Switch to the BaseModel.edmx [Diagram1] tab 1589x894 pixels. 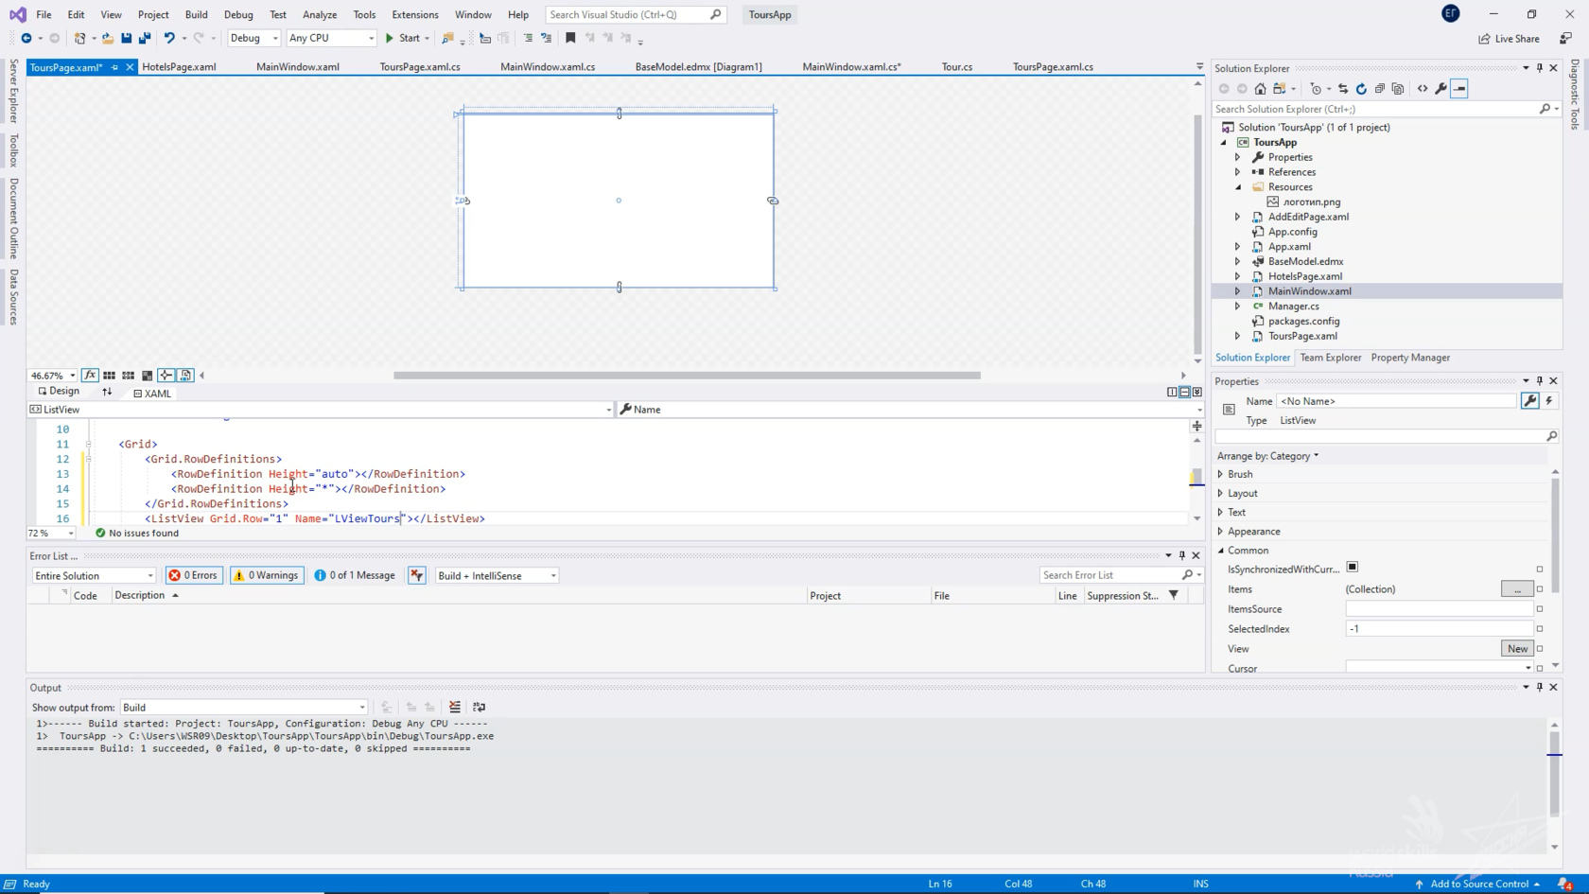click(x=698, y=67)
